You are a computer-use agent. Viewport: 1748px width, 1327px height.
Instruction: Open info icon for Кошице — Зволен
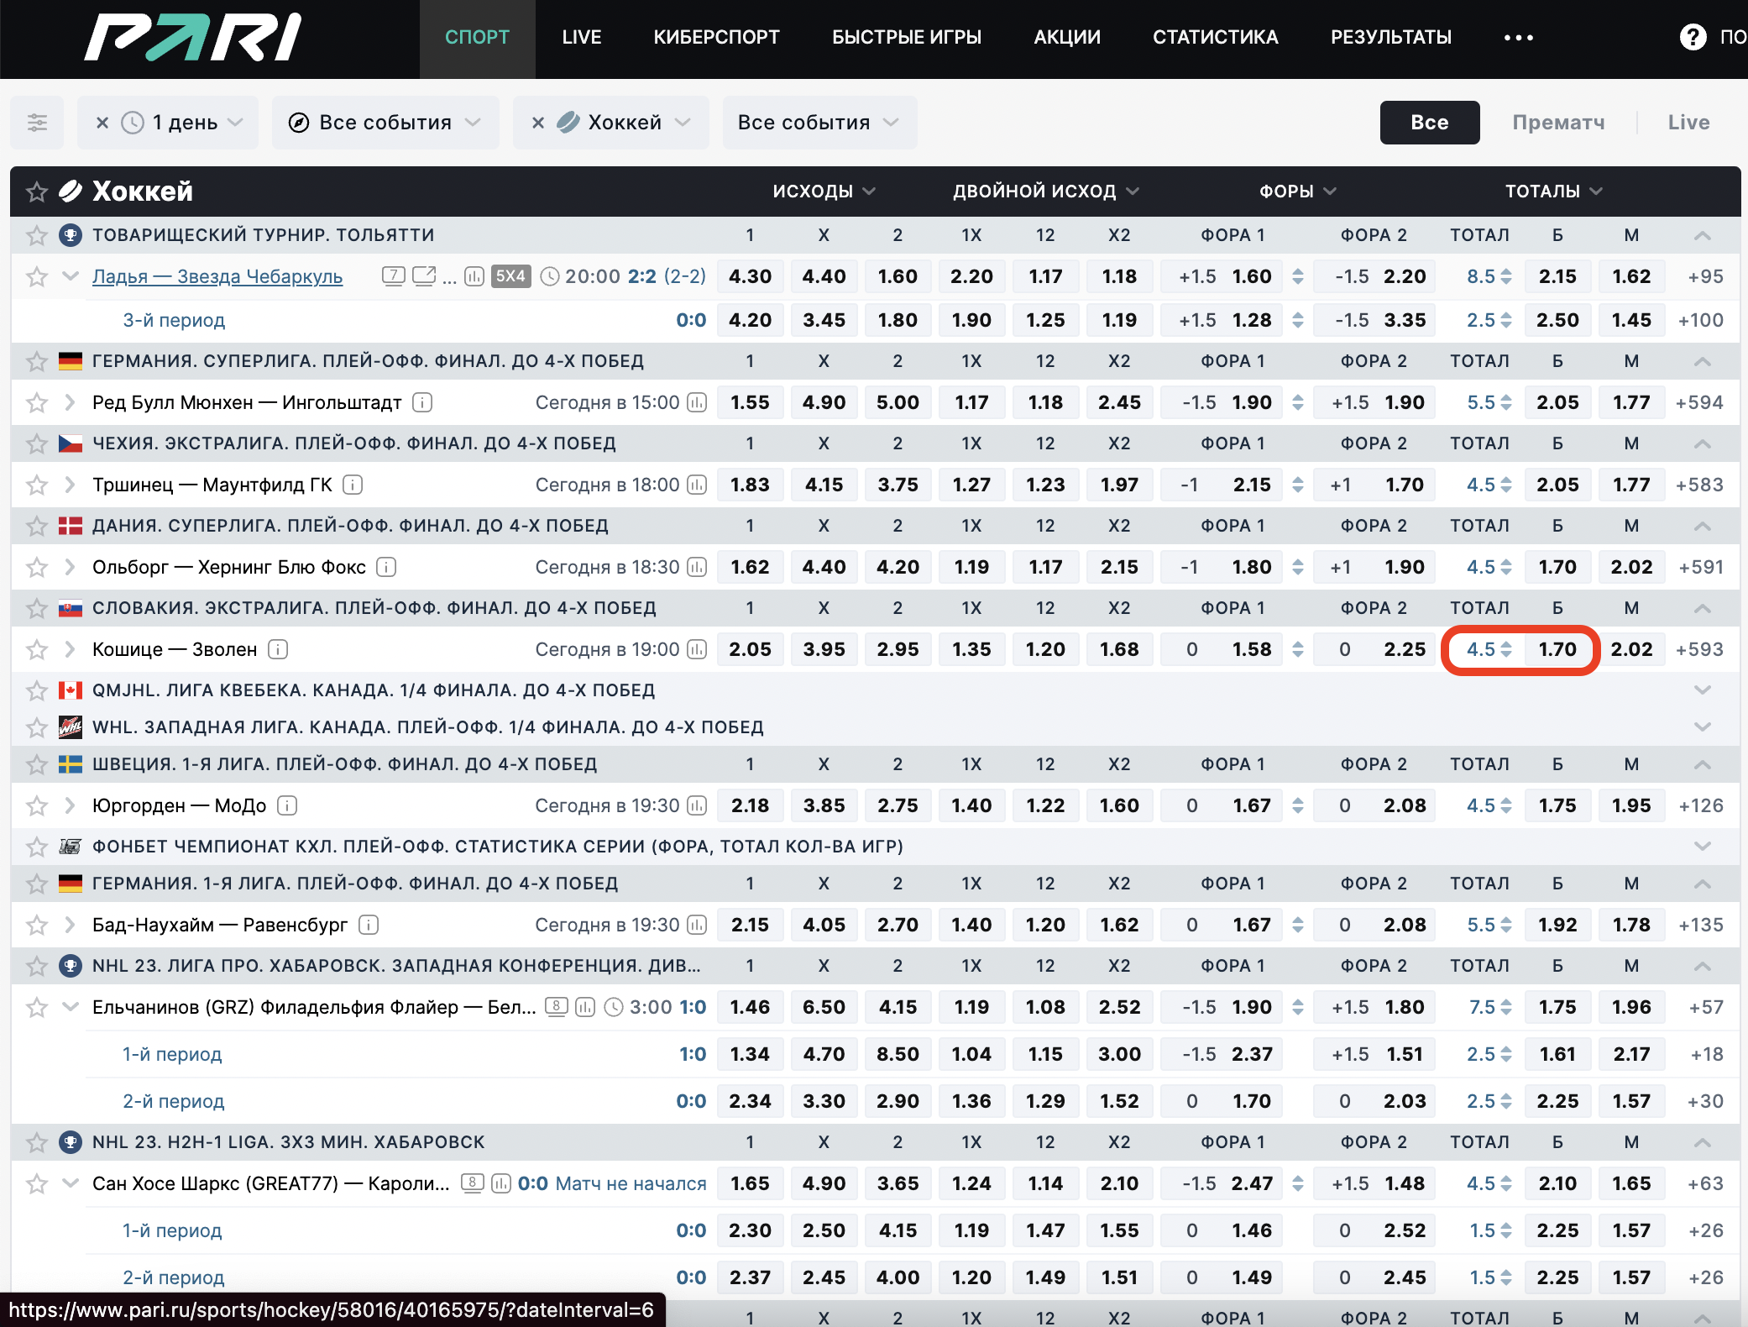(278, 649)
